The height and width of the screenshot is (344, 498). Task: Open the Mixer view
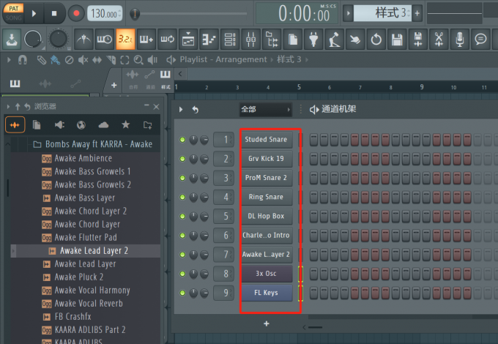[x=251, y=40]
